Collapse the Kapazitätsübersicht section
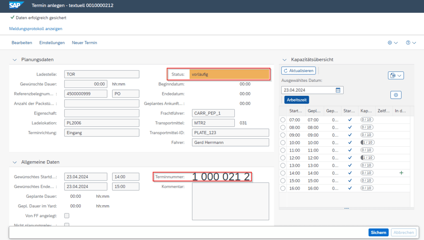The height and width of the screenshot is (240, 424). click(284, 59)
